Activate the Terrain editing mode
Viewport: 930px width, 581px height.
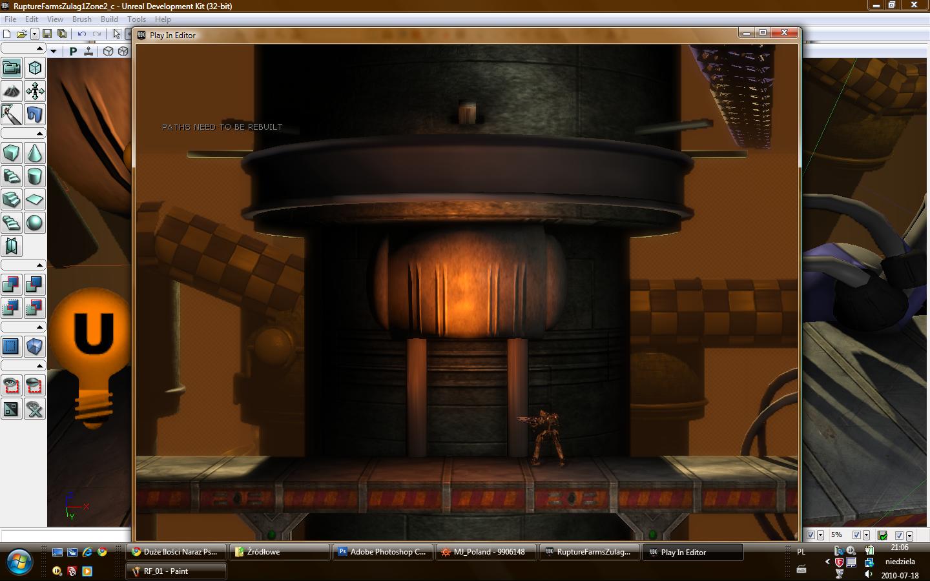click(x=12, y=91)
